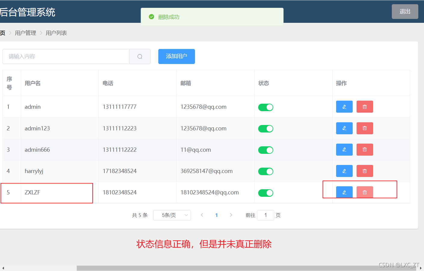Select phone number 13111117777

(x=119, y=107)
